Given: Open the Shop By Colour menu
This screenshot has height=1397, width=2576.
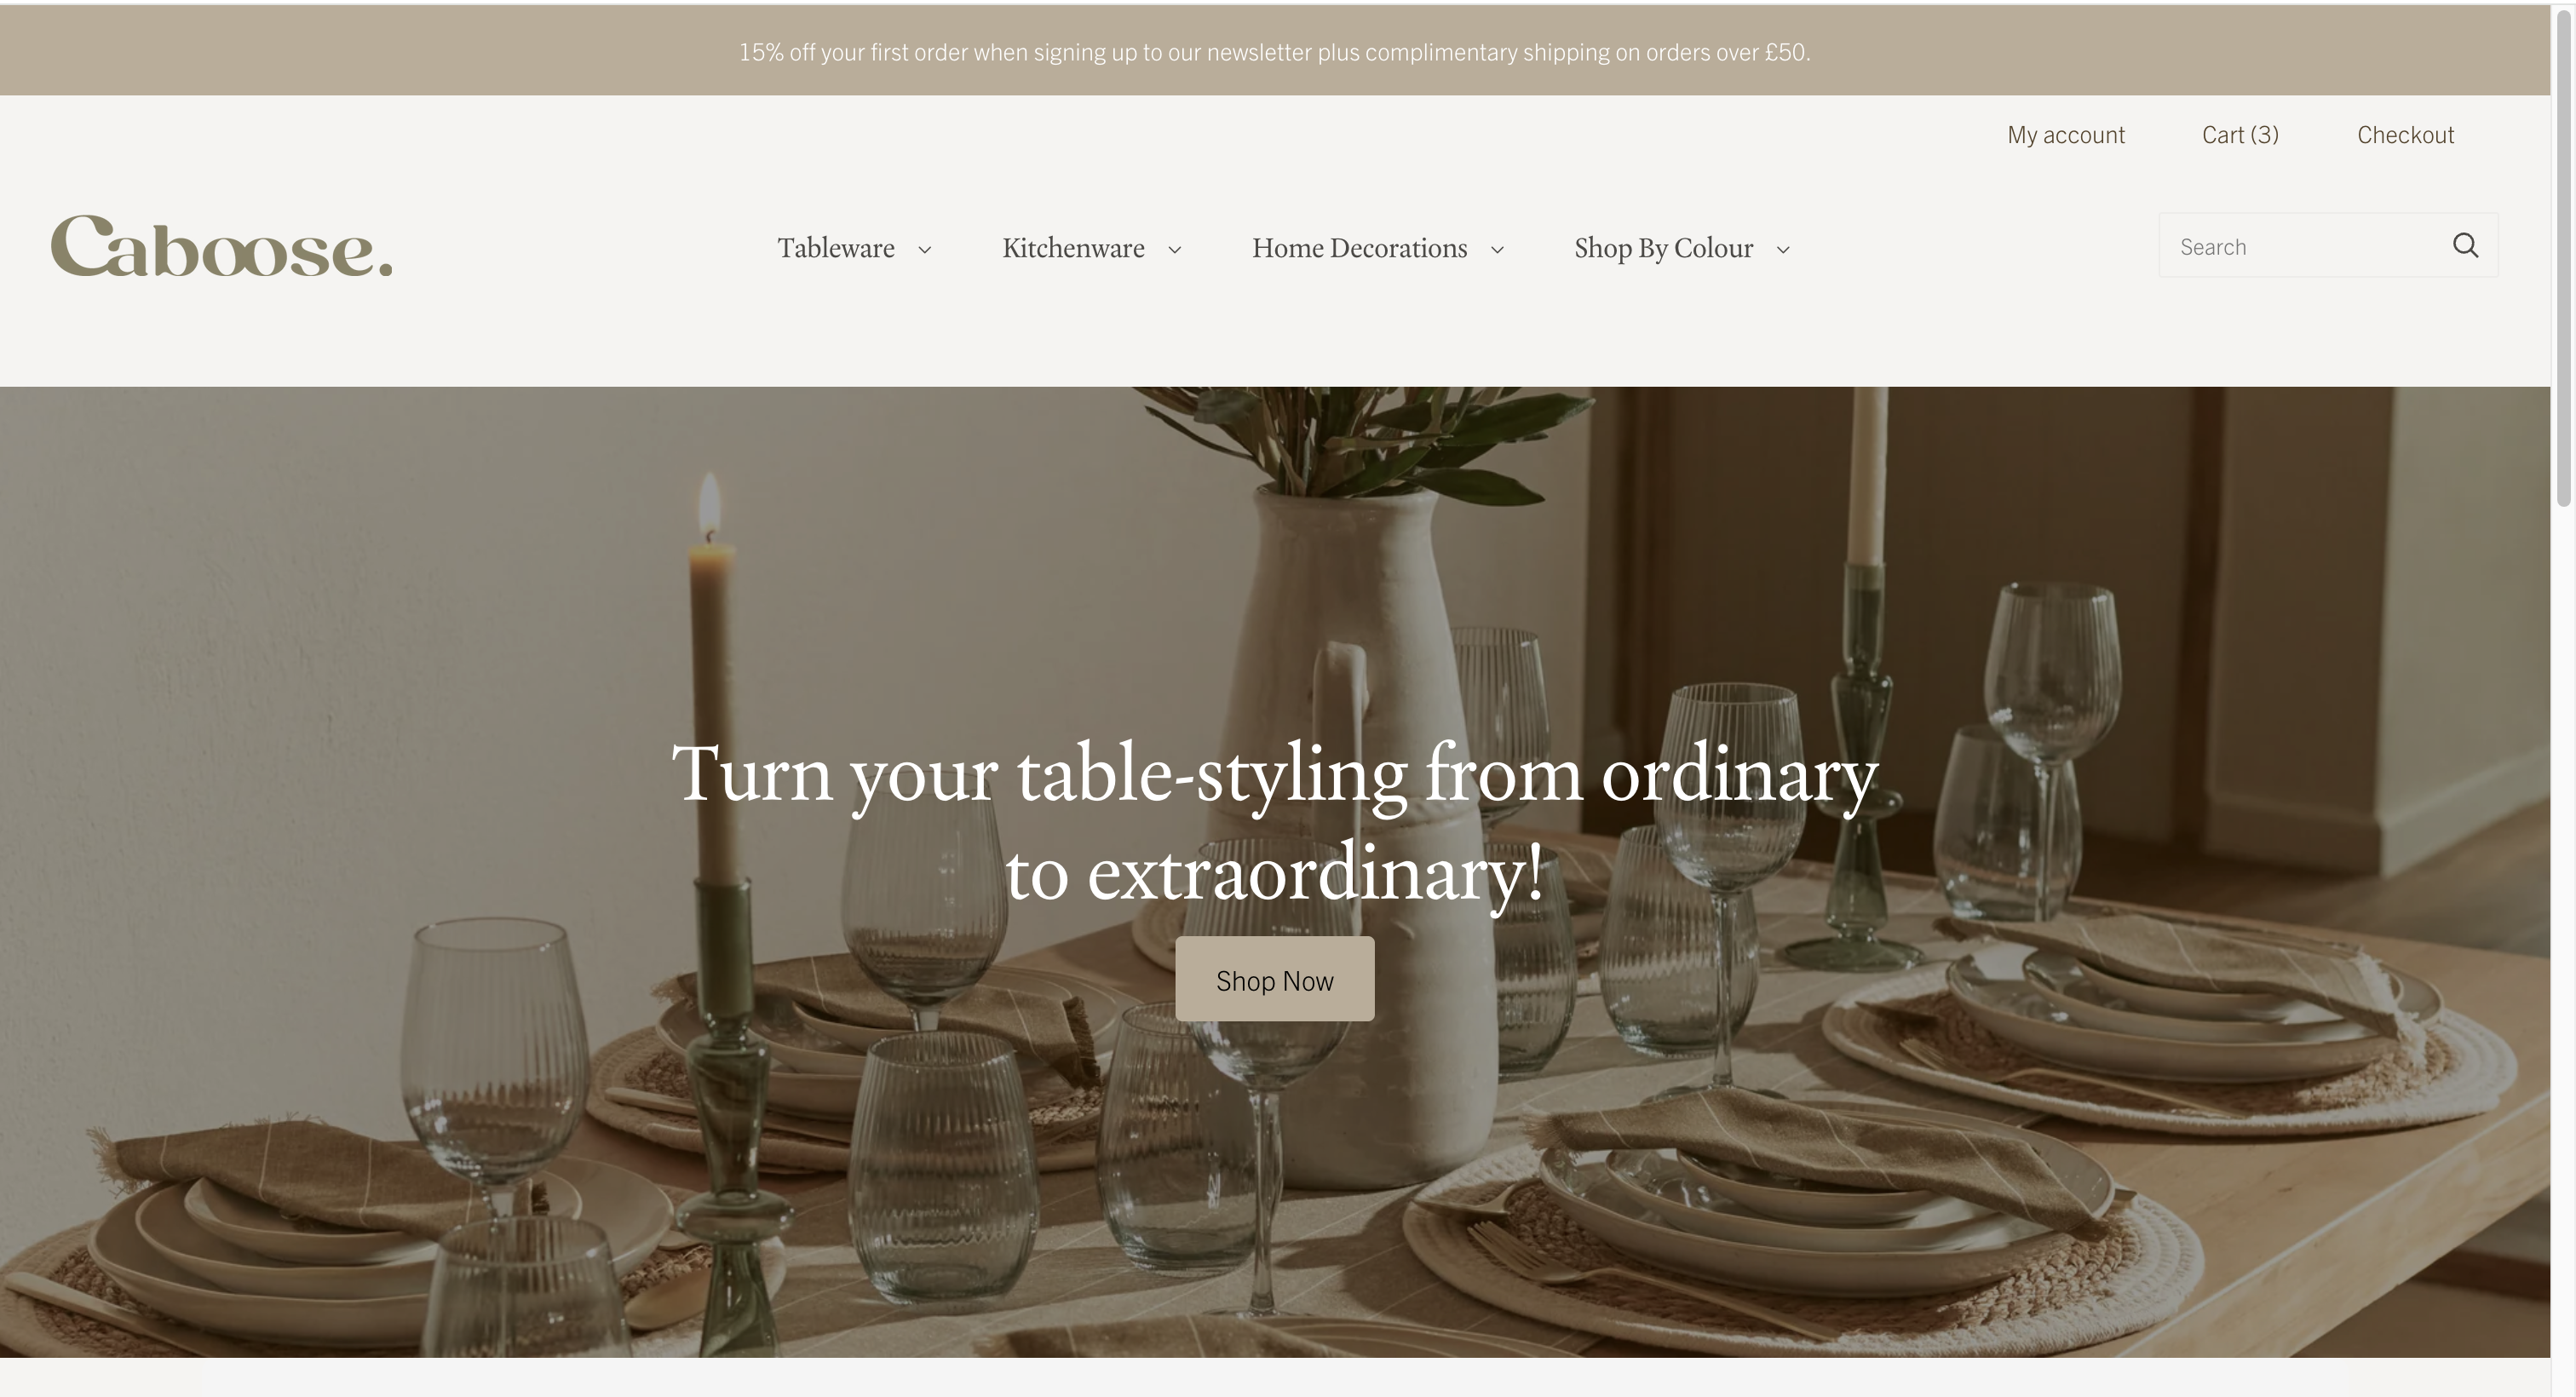Looking at the screenshot, I should click(x=1663, y=248).
